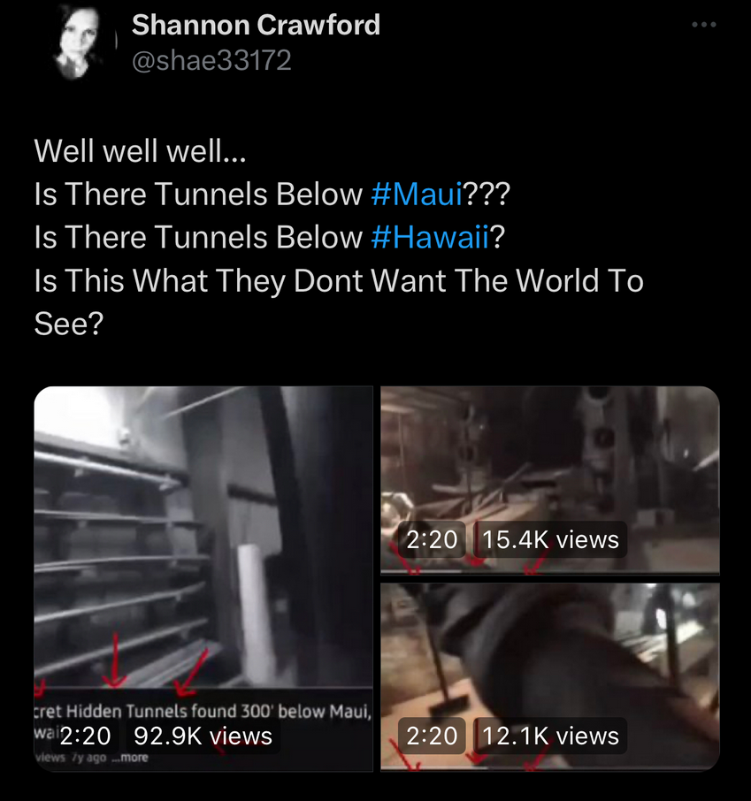
Task: Play the video with 92.9K views
Action: 203,578
